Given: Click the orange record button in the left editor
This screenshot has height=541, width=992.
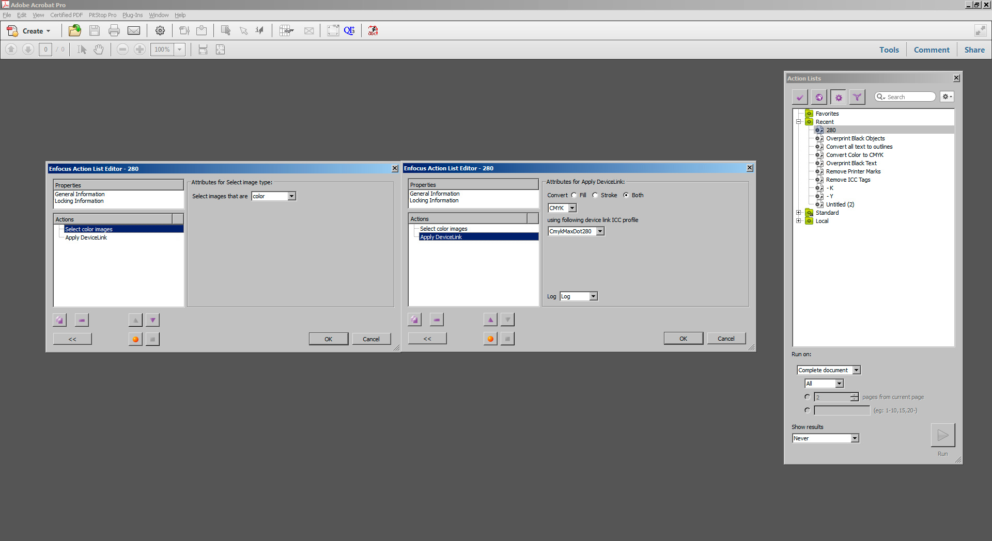Looking at the screenshot, I should pyautogui.click(x=135, y=339).
